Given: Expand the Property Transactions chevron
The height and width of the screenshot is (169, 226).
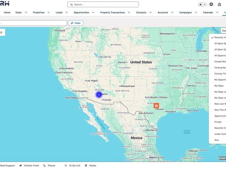Looking at the screenshot, I should (129, 13).
